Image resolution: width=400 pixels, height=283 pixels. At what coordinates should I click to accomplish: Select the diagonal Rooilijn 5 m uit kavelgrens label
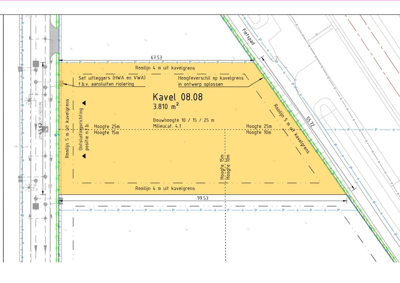(x=291, y=129)
